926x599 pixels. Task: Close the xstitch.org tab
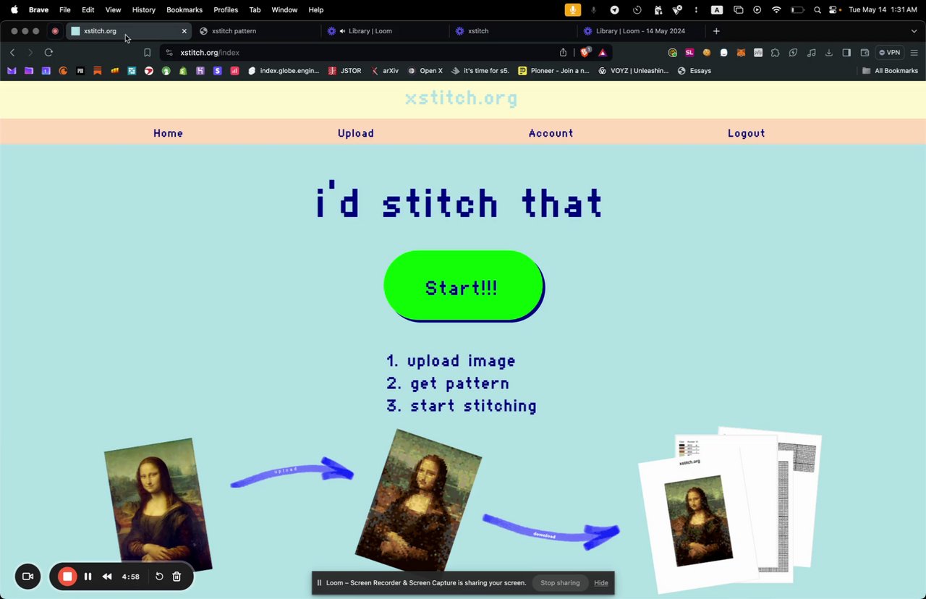click(x=184, y=31)
